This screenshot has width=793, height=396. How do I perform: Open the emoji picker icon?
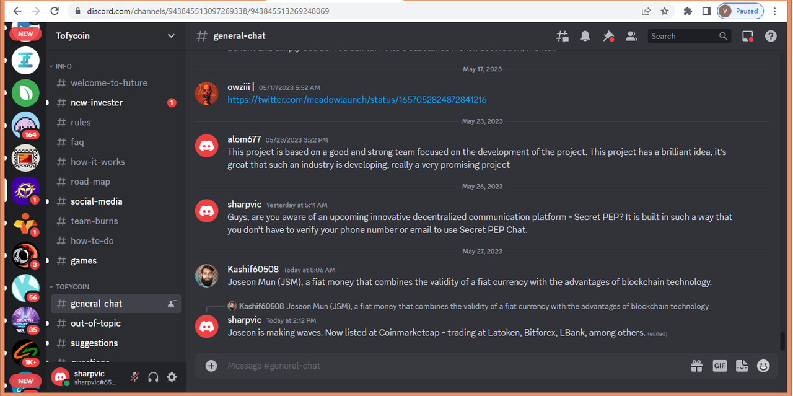pos(763,366)
